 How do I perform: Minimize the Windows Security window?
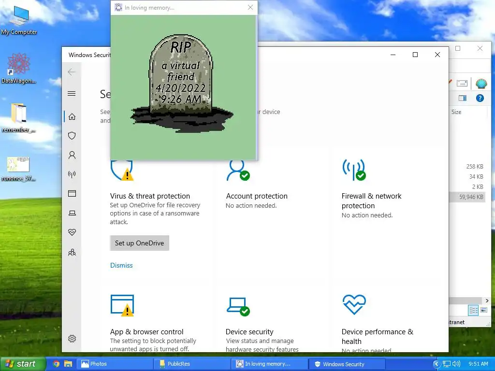pyautogui.click(x=393, y=55)
